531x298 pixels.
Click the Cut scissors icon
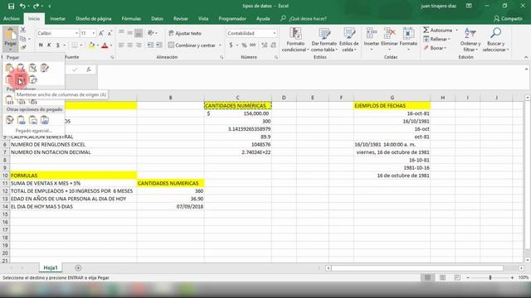click(x=23, y=30)
